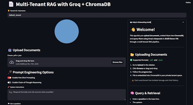
Task: Click the magic wand Prompt Engineering icon
Action: [x=10, y=72]
